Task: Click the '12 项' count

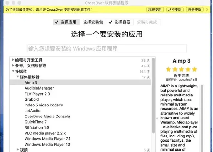Action: [x=146, y=77]
